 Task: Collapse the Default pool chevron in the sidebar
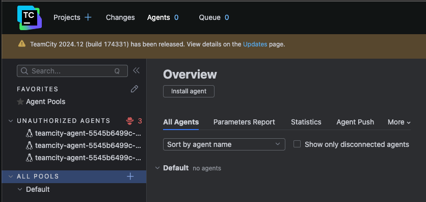click(x=20, y=189)
